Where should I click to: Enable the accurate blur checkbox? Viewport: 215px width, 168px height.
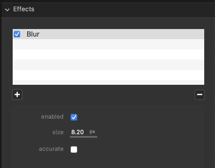coord(74,149)
